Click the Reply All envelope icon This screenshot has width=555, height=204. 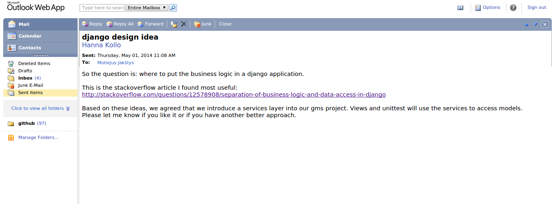click(109, 24)
